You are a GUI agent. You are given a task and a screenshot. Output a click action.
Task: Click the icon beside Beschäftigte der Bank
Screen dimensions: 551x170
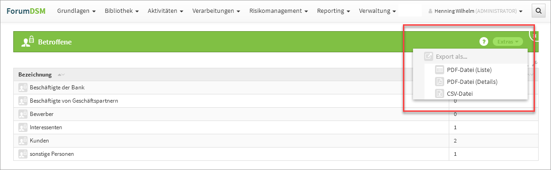pos(22,88)
